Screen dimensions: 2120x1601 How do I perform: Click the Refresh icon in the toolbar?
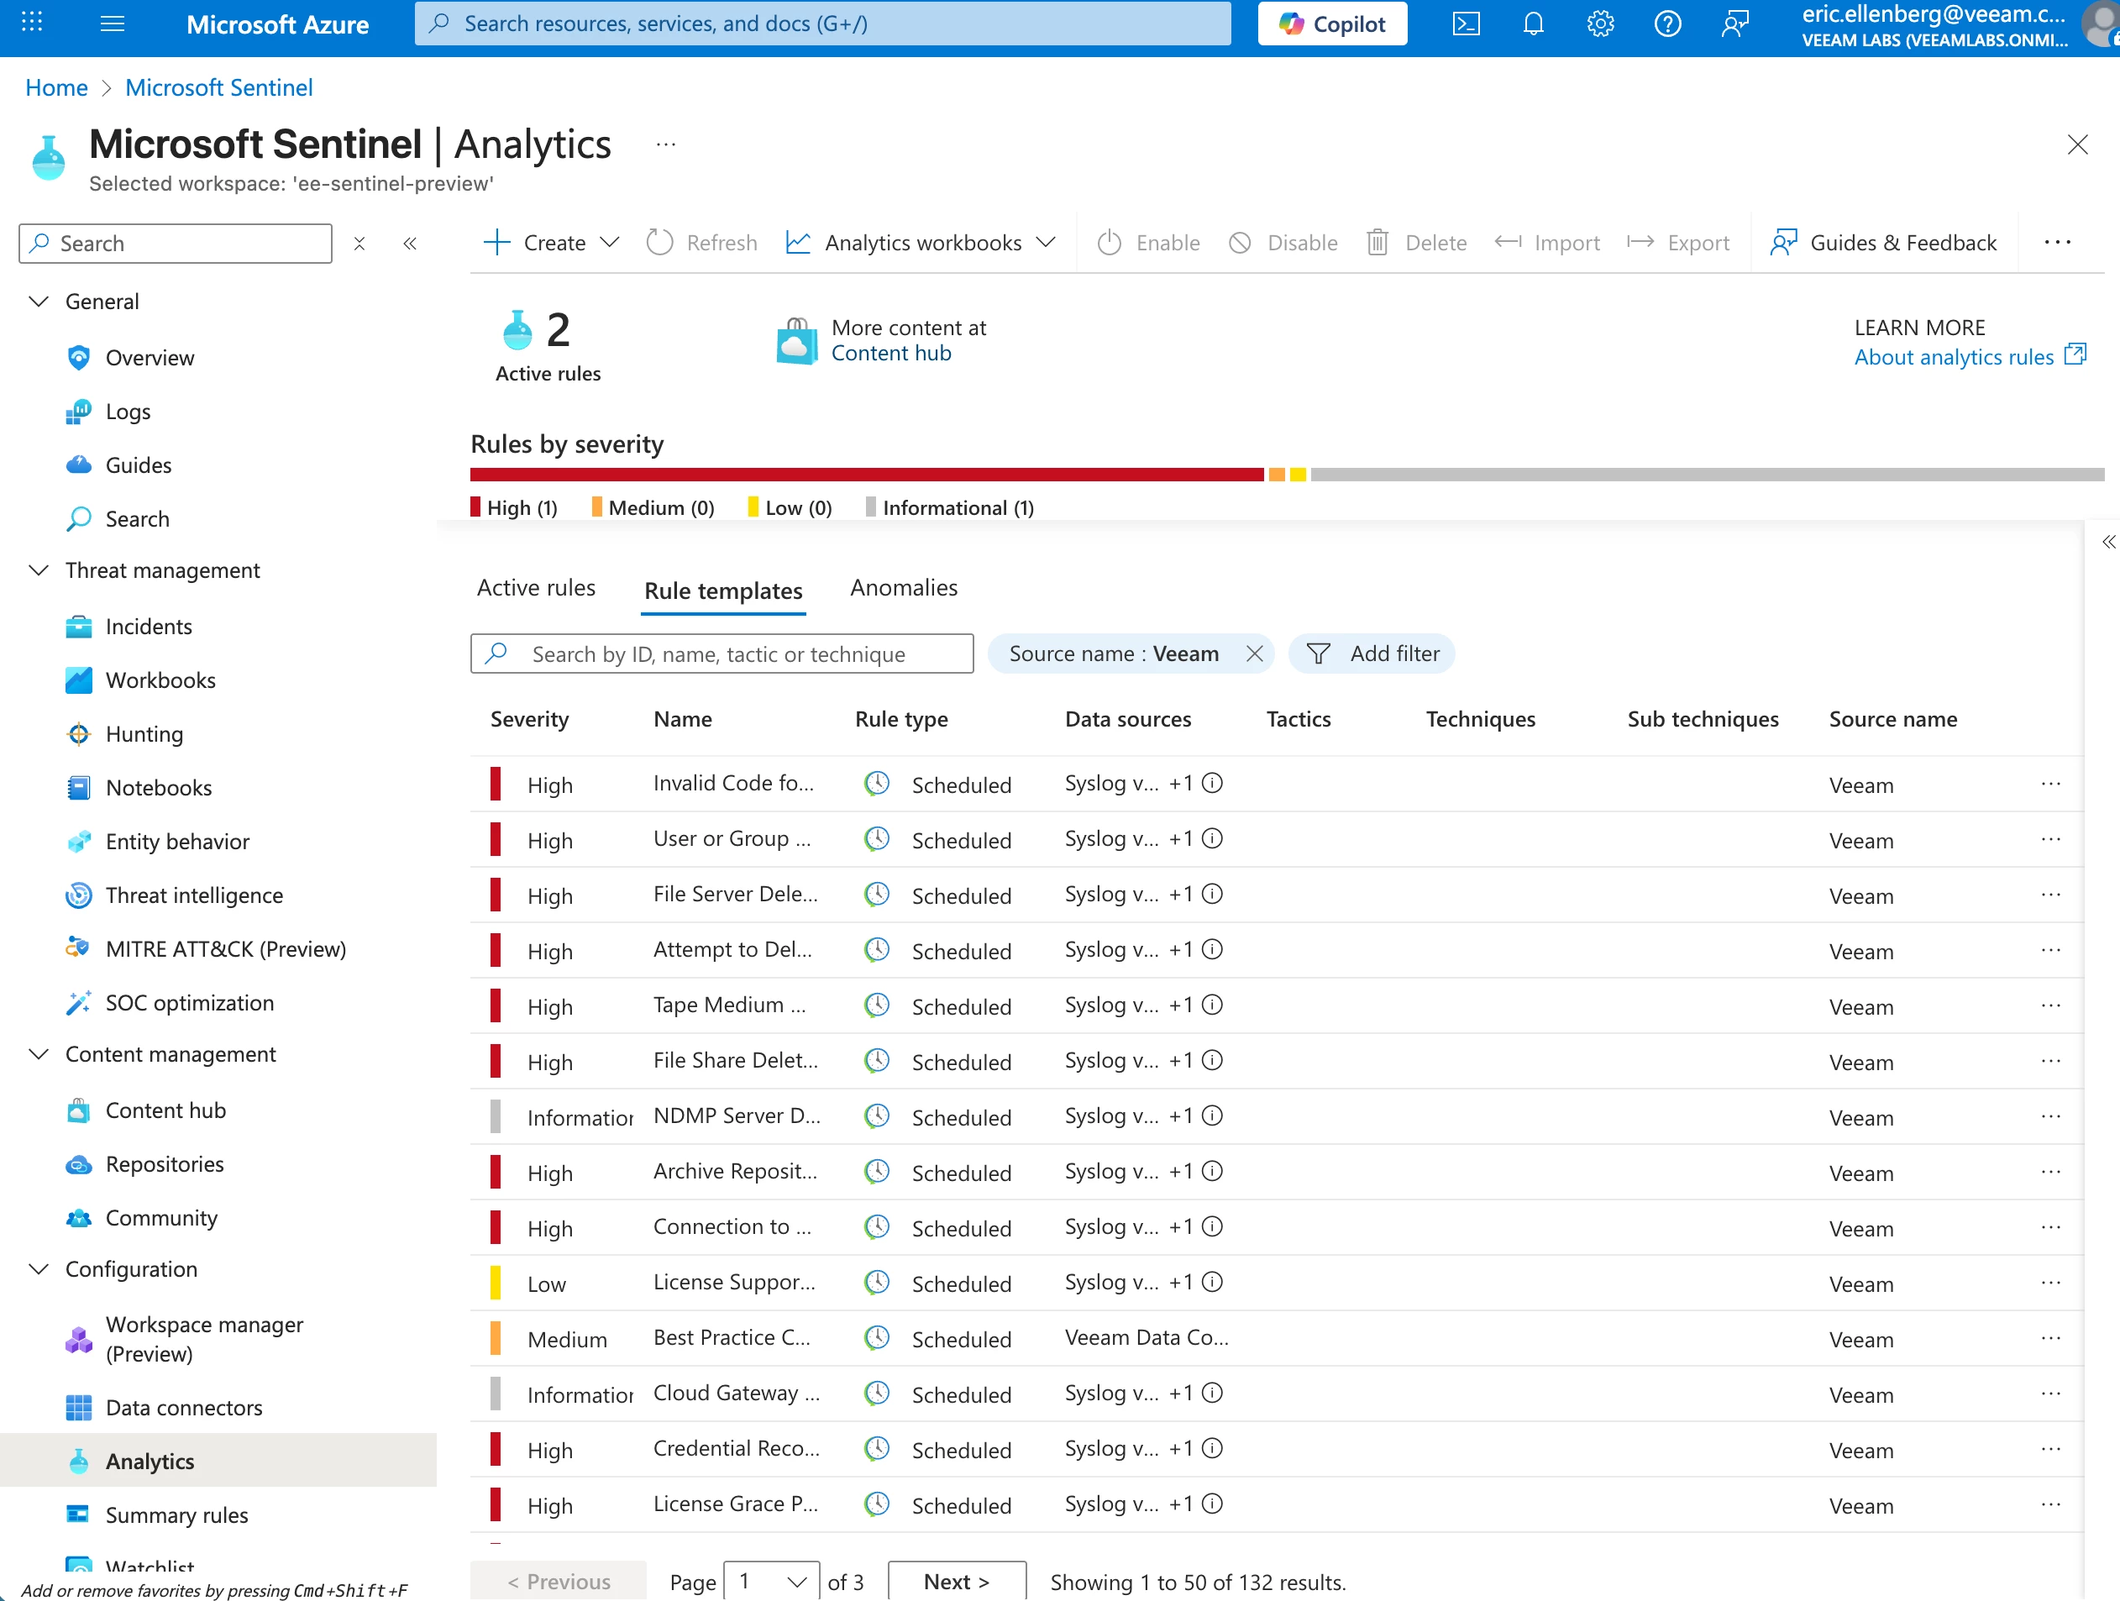pos(659,243)
